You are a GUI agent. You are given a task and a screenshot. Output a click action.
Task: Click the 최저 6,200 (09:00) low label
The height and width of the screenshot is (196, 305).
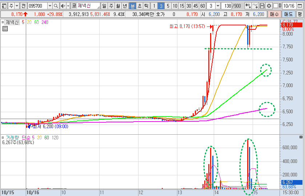51,126
